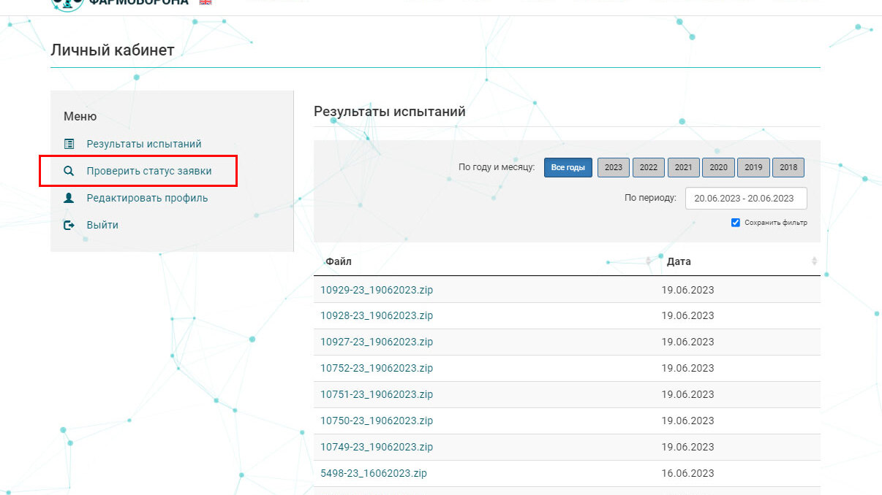Image resolution: width=882 pixels, height=495 pixels.
Task: Click the Файл column header text
Action: (x=339, y=261)
